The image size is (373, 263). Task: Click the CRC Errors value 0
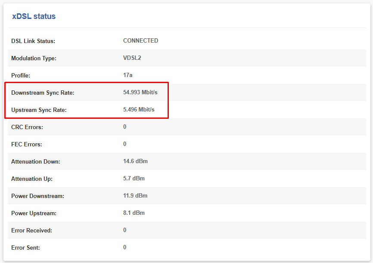[x=124, y=127]
